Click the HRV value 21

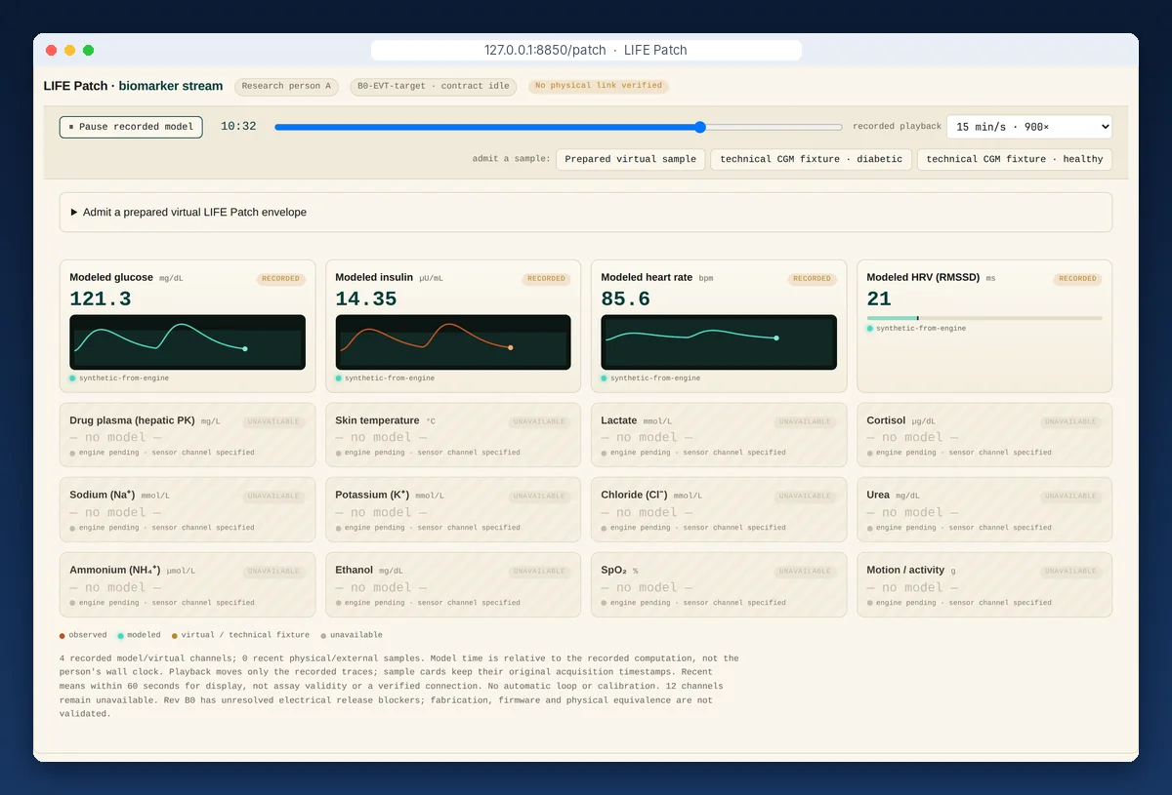point(878,299)
